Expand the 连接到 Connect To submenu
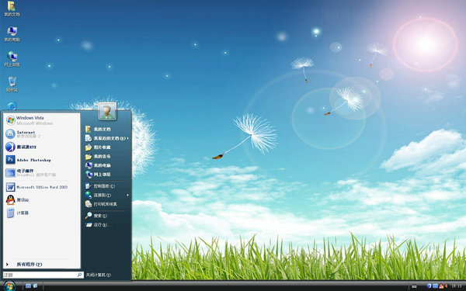Screen dimensions: 466x291 click(107, 195)
